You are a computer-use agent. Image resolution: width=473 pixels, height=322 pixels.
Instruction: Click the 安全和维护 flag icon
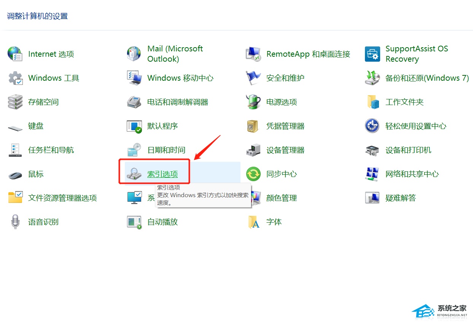pyautogui.click(x=253, y=78)
